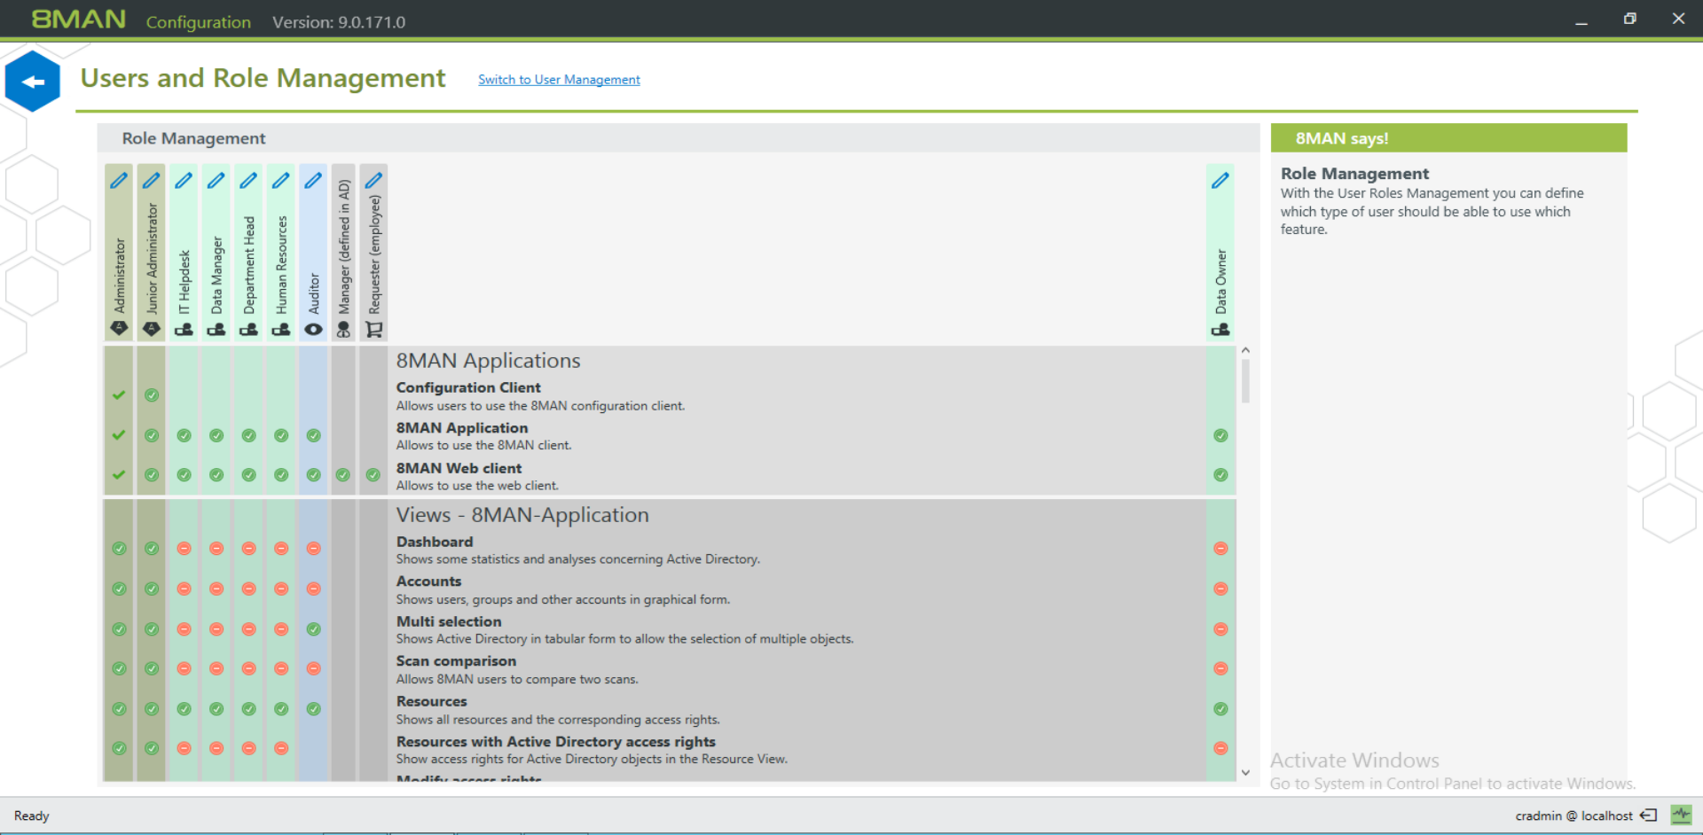Edit the Administrator role with its pencil
The width and height of the screenshot is (1703, 835).
pyautogui.click(x=119, y=181)
